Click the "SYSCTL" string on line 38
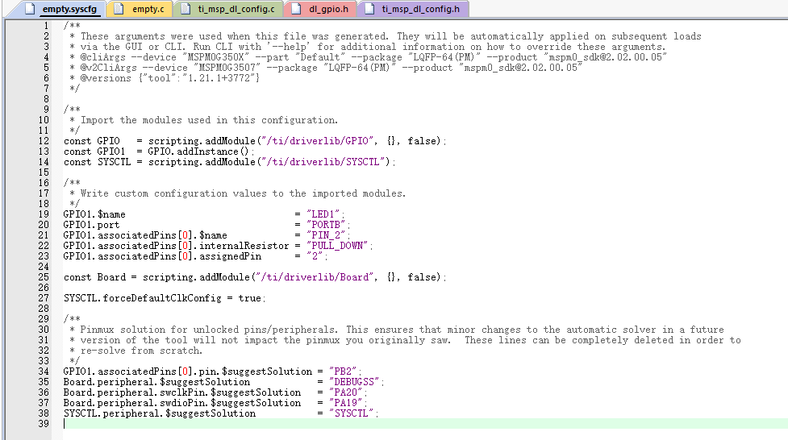 pyautogui.click(x=352, y=414)
